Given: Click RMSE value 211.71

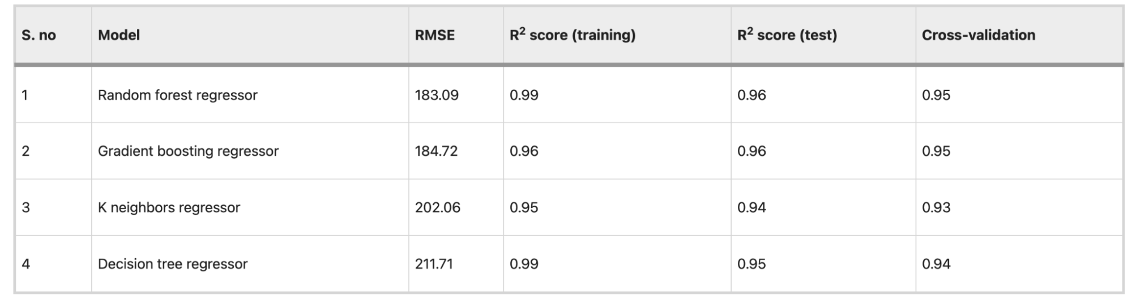Looking at the screenshot, I should click(434, 264).
